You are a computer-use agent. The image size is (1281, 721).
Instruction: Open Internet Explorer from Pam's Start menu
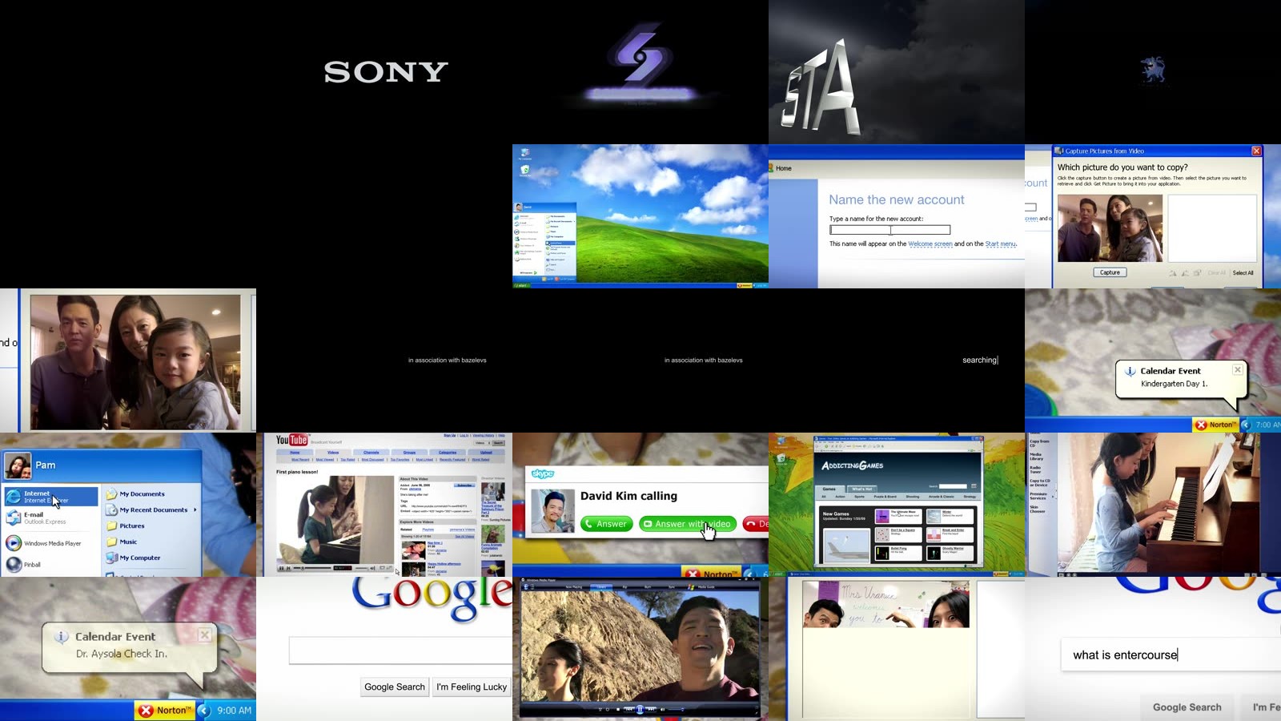pyautogui.click(x=51, y=497)
